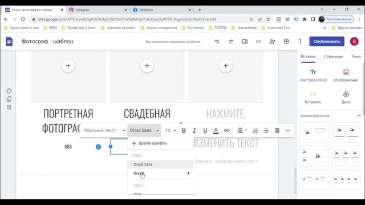The width and height of the screenshot is (365, 205).
Task: Open Chrome extensions puzzle icon
Action: pos(305,19)
